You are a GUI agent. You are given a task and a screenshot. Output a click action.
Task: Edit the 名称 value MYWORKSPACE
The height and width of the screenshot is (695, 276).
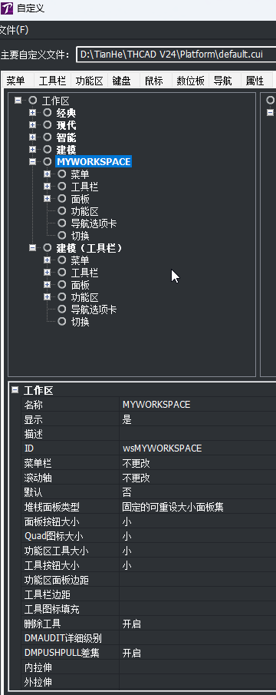(x=156, y=405)
